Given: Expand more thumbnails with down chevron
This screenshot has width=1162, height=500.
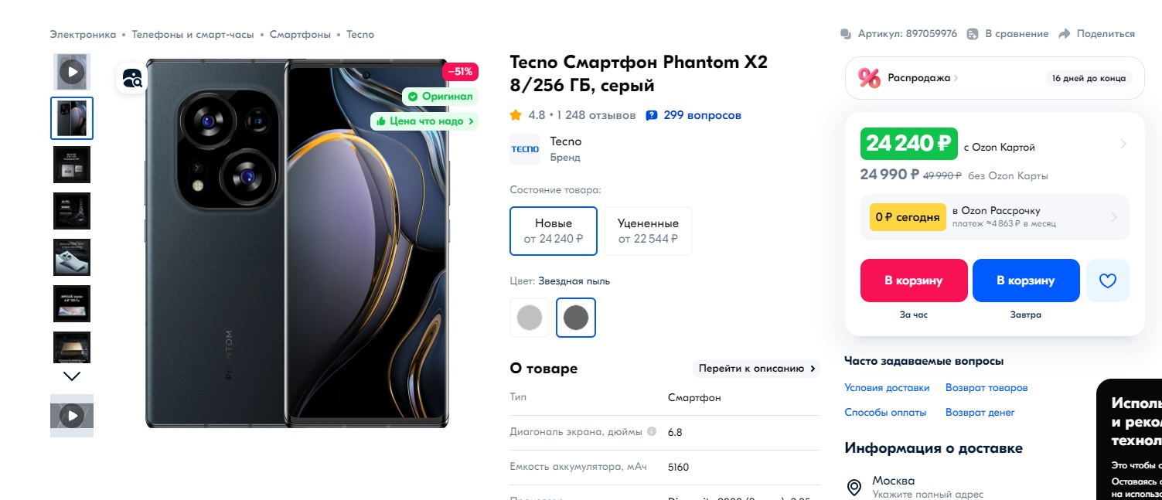Looking at the screenshot, I should 72,376.
